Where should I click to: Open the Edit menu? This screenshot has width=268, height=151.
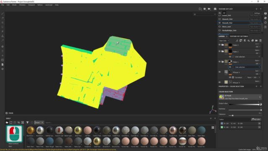pos(8,5)
